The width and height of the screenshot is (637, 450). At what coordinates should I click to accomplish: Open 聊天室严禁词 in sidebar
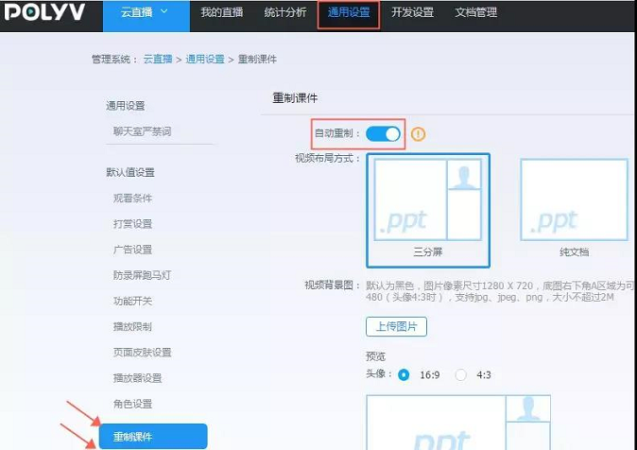coord(143,131)
